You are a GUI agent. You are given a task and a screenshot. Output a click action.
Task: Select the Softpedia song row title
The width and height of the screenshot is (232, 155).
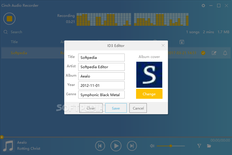point(19,53)
